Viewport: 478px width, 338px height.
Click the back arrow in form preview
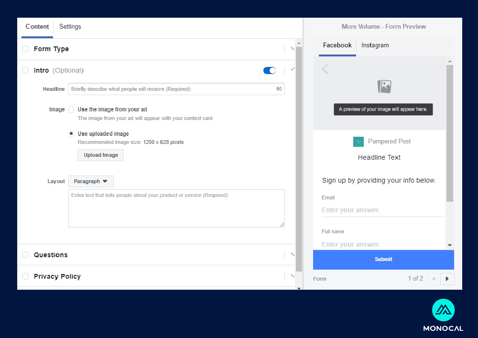coord(325,69)
